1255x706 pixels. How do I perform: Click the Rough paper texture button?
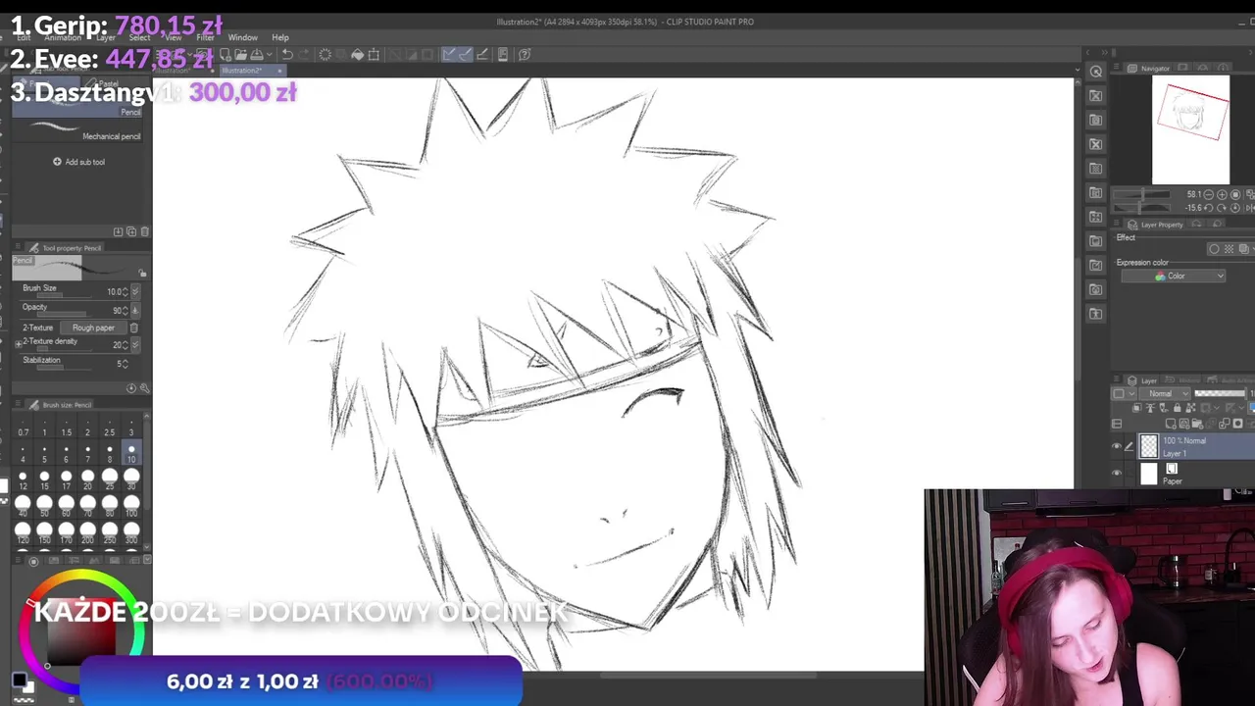[93, 328]
